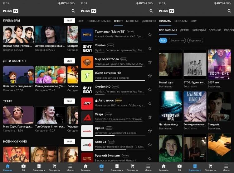Tap the search icon on the Видеотека screen
Viewport: 234px width, 173px height.
click(229, 11)
